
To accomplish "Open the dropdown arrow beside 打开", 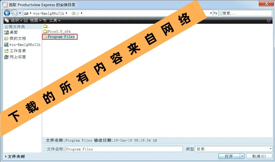I will tap(242, 156).
